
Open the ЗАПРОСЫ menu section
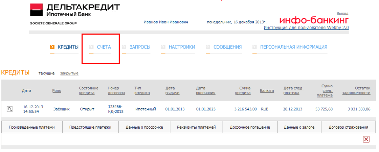pos(140,47)
